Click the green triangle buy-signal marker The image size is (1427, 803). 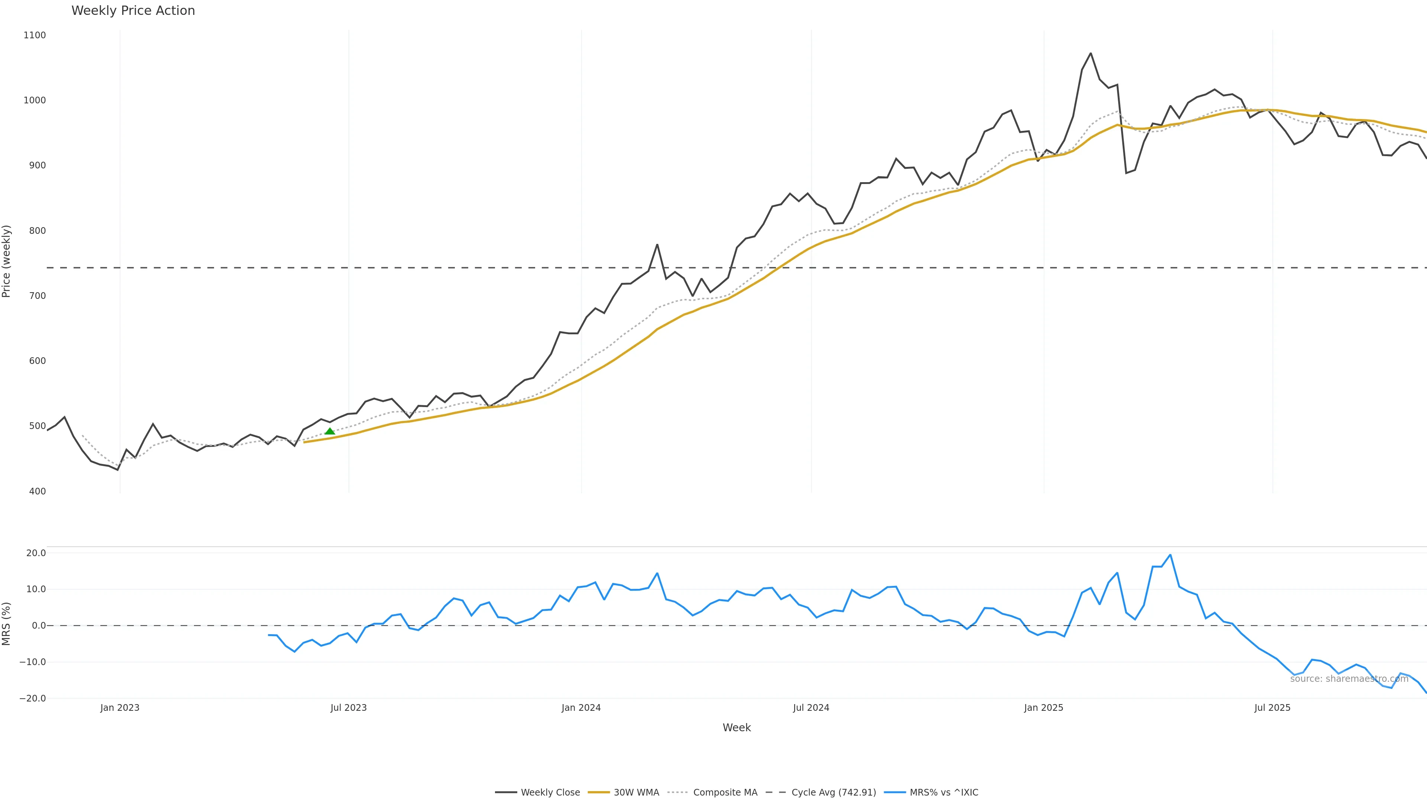330,431
